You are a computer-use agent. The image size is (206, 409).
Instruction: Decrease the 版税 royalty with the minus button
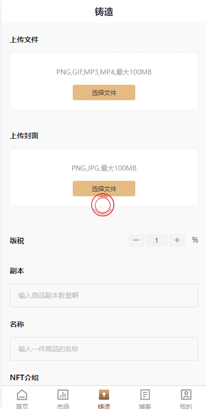tap(136, 240)
